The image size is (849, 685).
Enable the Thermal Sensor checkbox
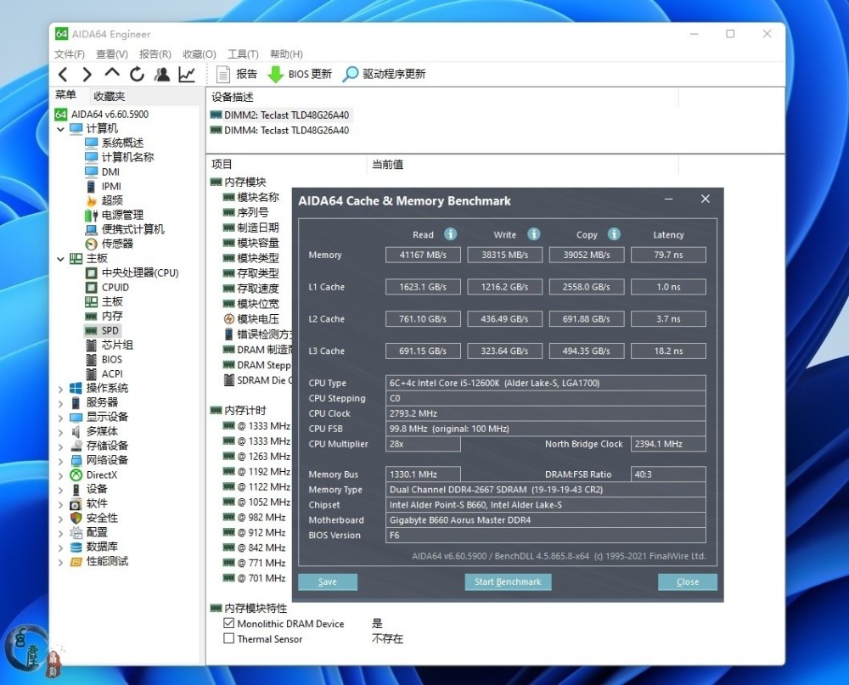228,638
